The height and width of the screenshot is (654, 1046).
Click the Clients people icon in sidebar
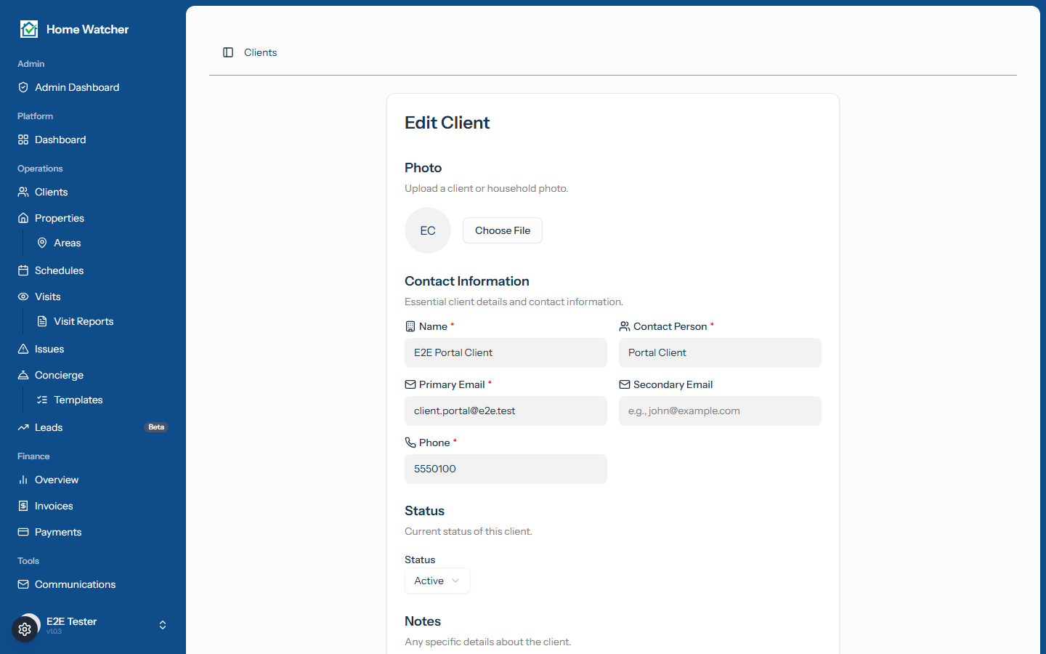(x=23, y=192)
